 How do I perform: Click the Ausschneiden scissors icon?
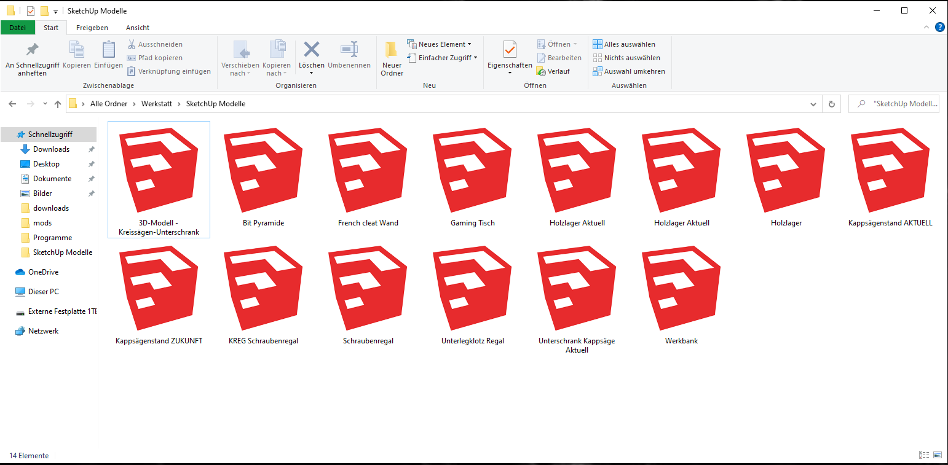point(132,44)
